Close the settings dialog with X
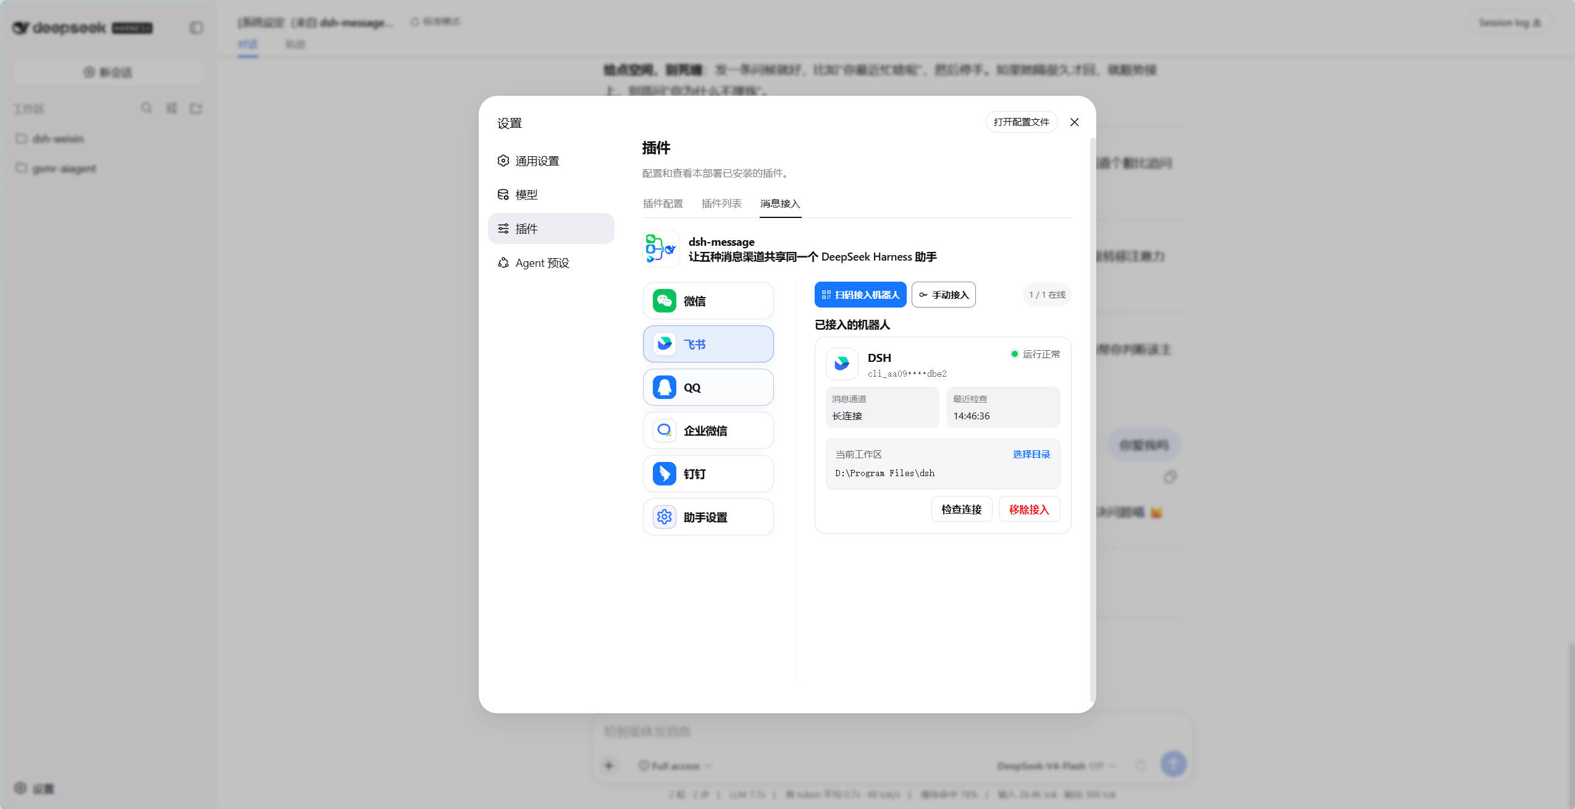This screenshot has height=809, width=1575. point(1075,122)
